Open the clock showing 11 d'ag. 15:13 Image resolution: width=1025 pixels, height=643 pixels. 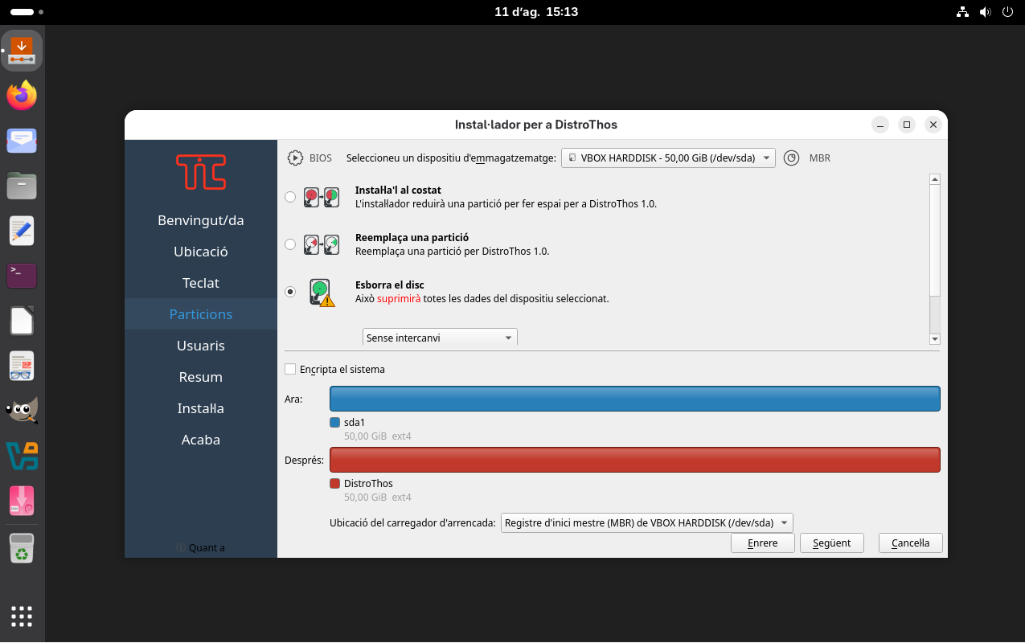coord(536,12)
